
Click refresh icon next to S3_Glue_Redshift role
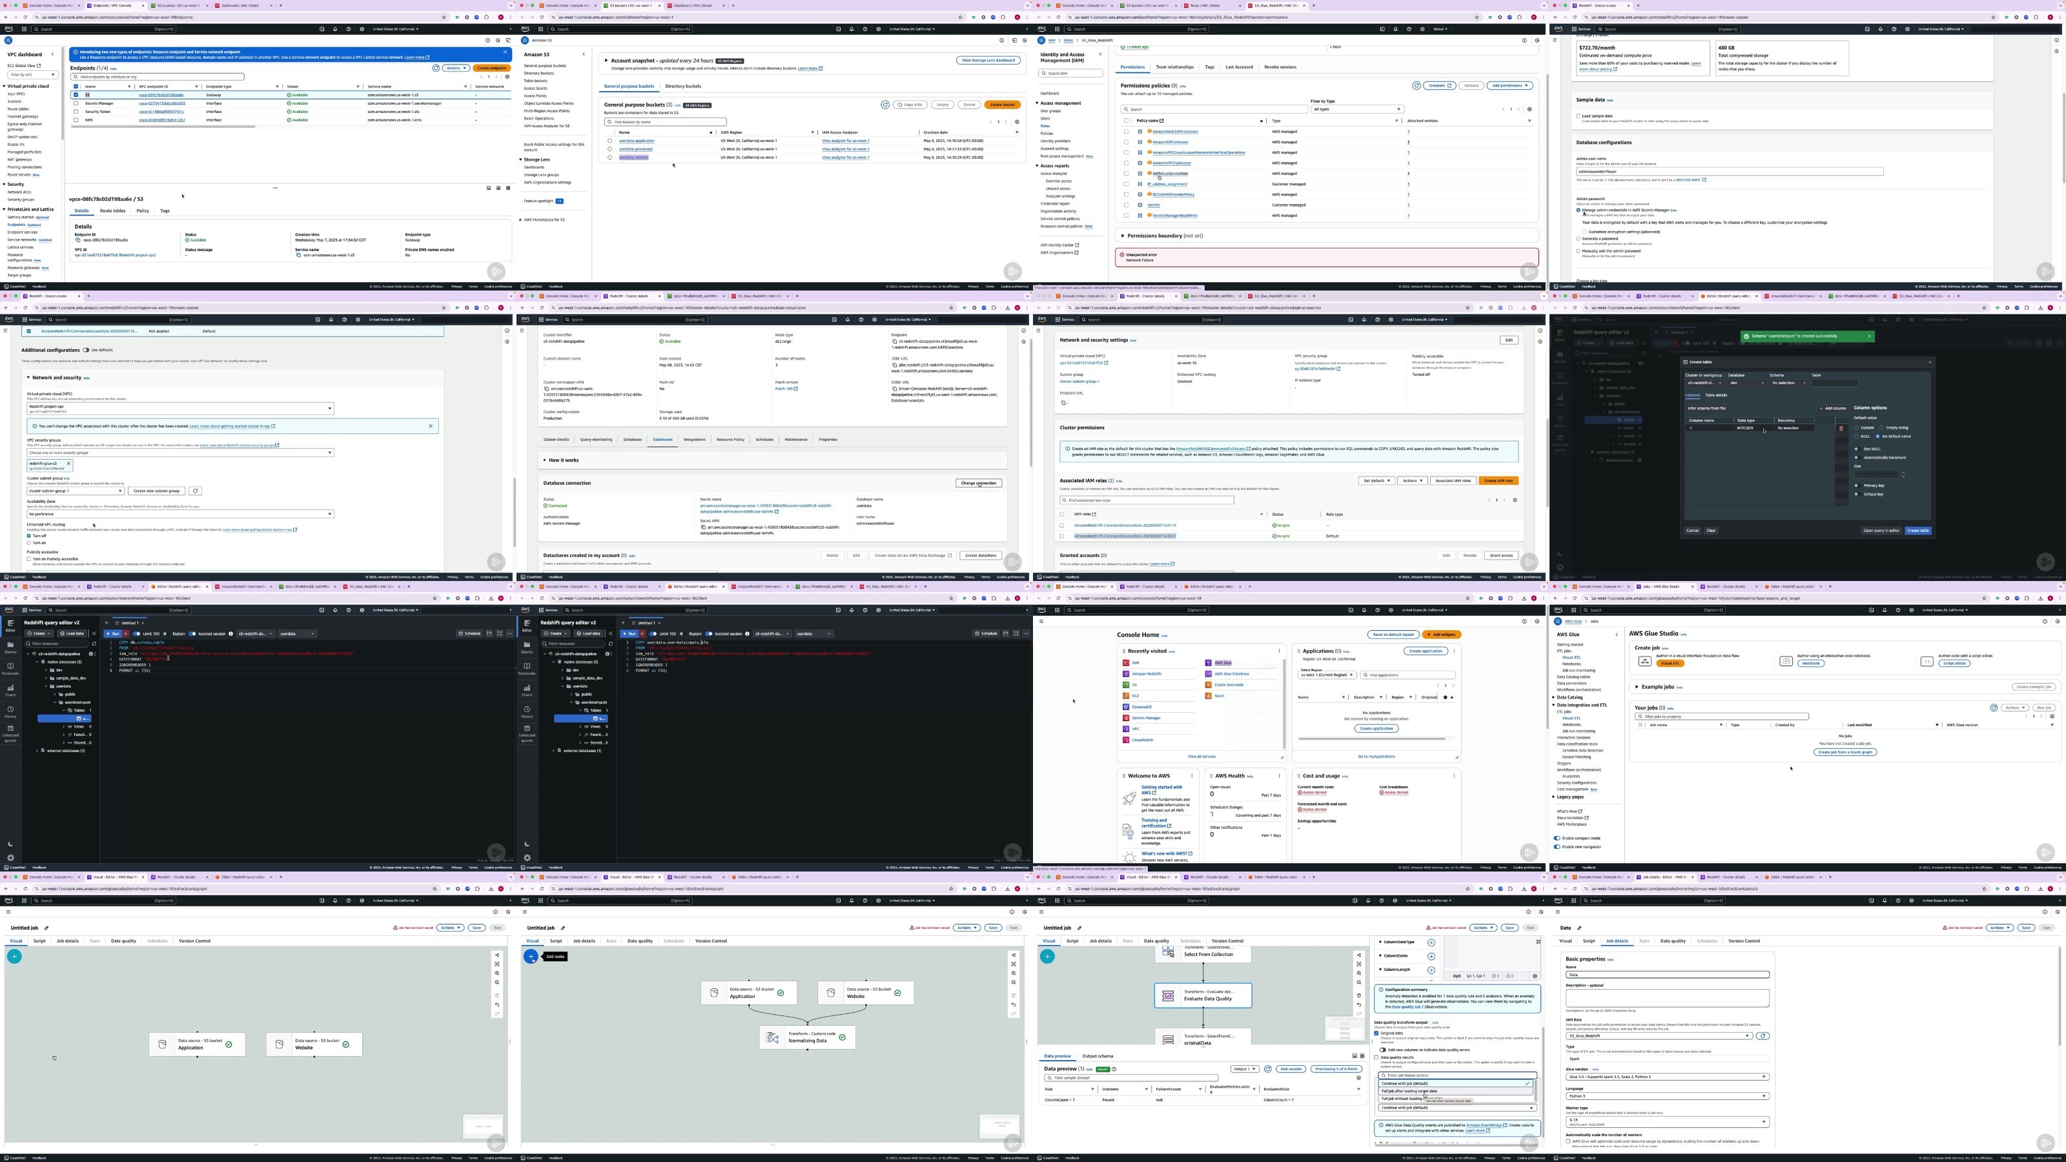1762,1035
